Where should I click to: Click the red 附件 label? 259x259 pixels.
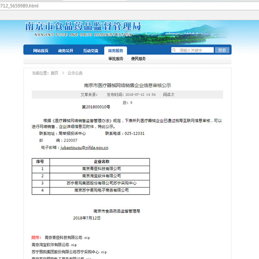(x=36, y=238)
